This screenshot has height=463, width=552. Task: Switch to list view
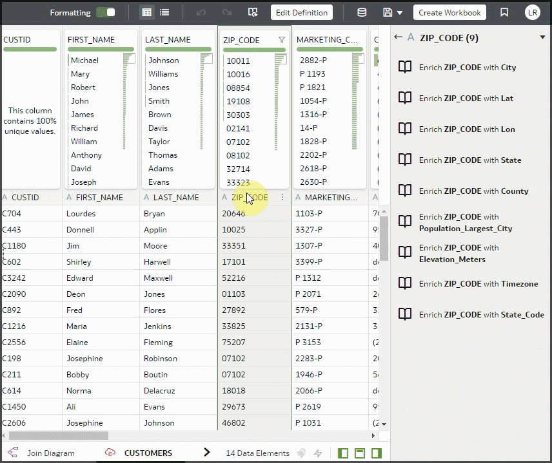[164, 13]
